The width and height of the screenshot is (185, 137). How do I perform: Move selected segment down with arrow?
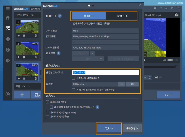29,86
